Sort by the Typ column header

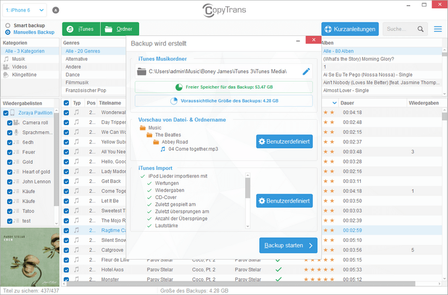coord(77,103)
